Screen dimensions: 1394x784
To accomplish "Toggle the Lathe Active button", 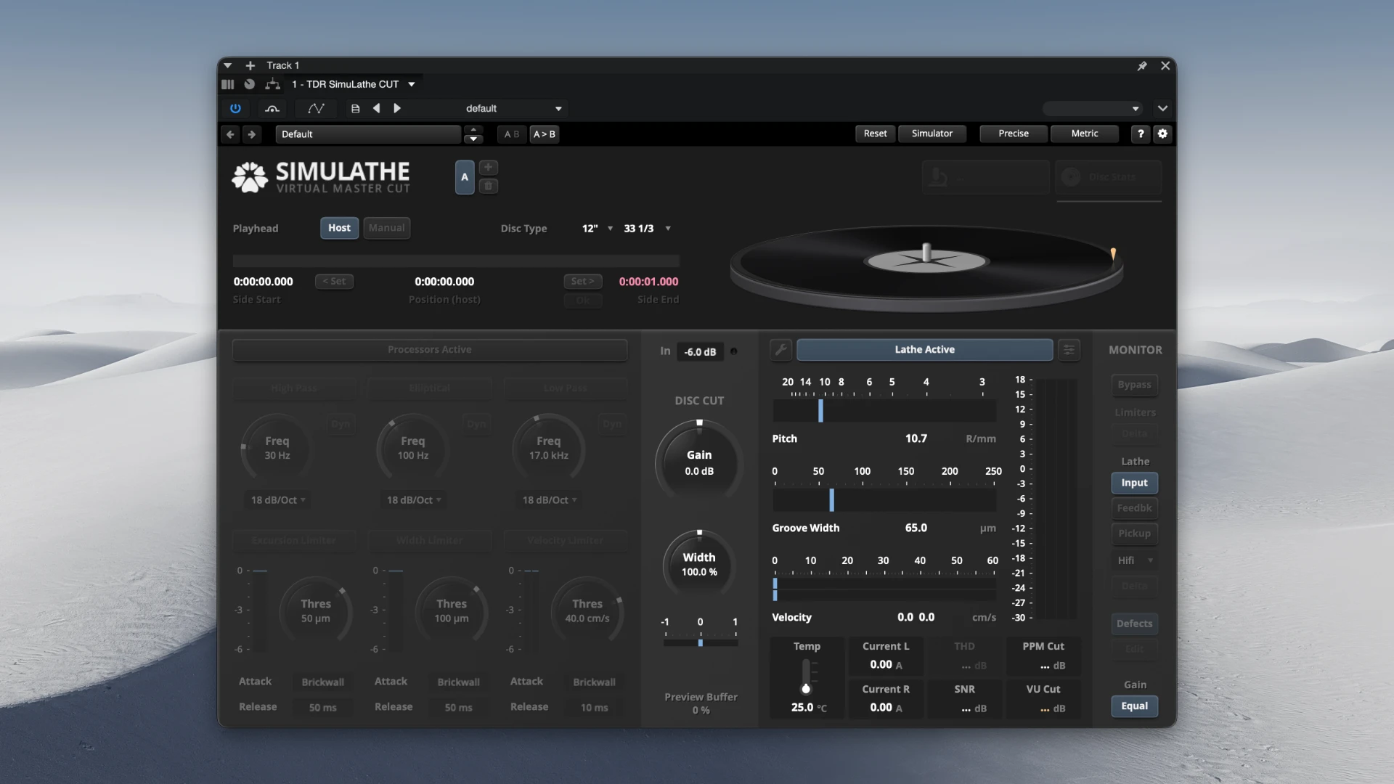I will (x=924, y=350).
